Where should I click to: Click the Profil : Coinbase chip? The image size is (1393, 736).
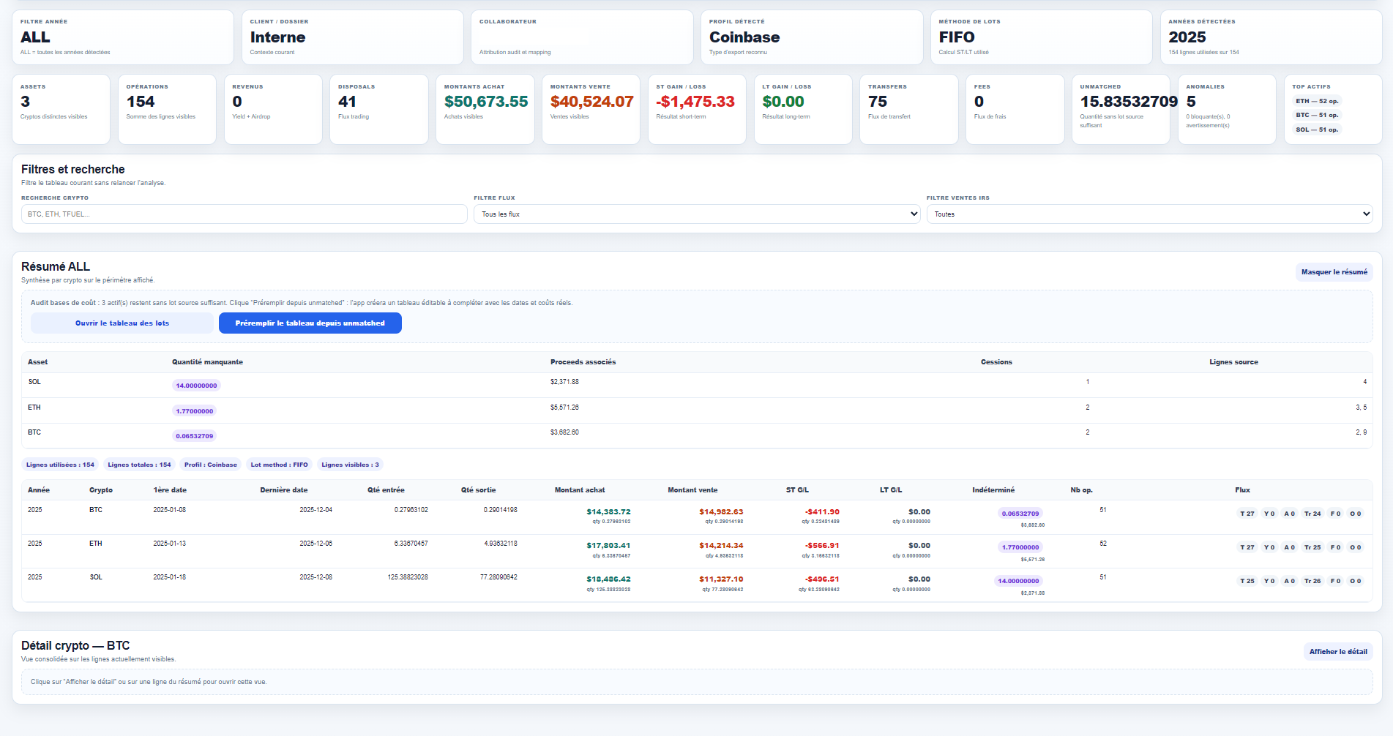(211, 465)
